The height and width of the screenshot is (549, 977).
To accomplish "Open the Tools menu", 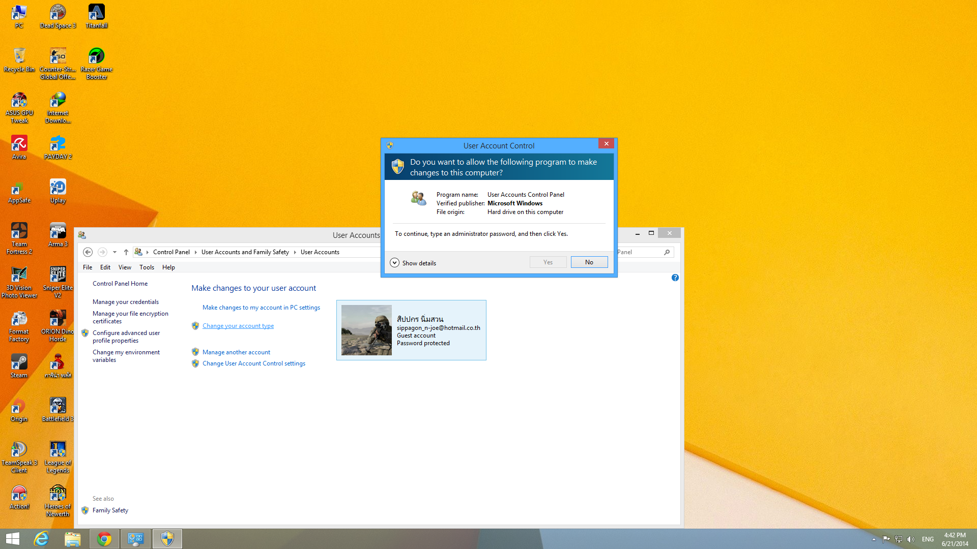I will point(147,267).
